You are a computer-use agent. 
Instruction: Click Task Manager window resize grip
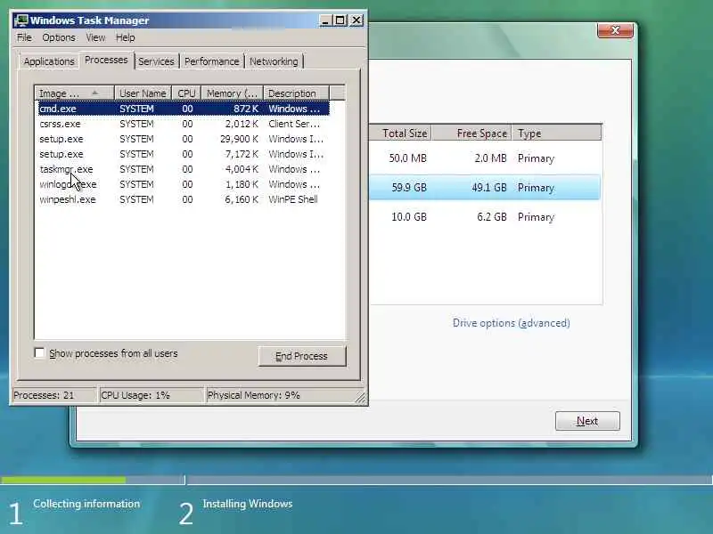coord(360,398)
